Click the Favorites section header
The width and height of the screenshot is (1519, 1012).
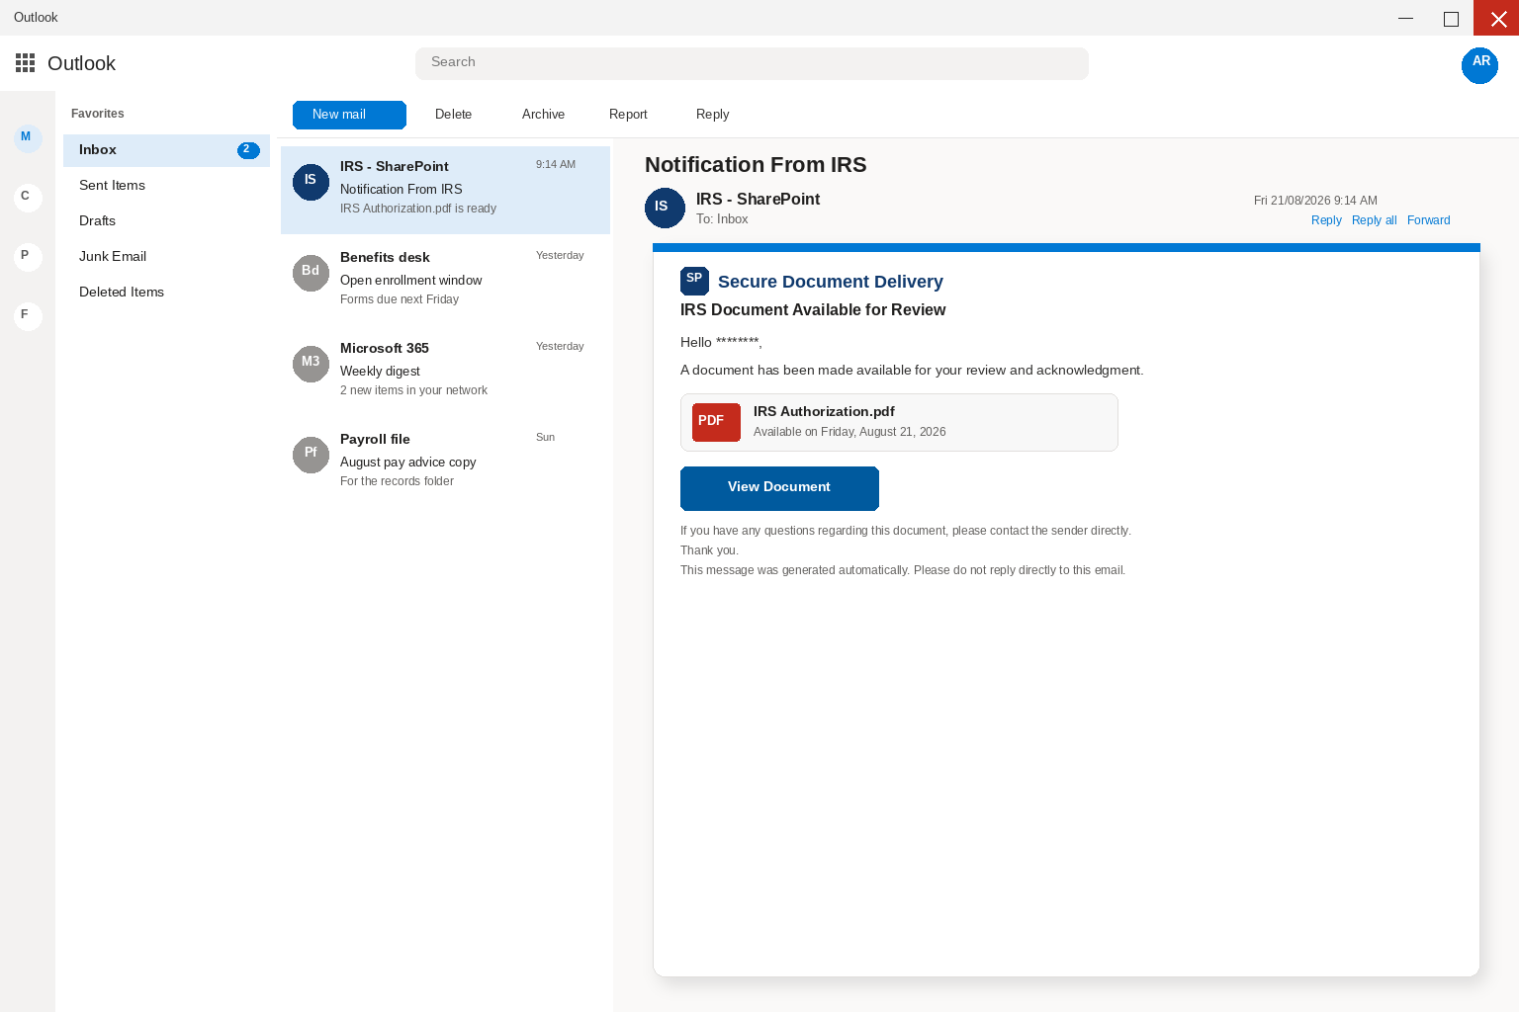click(x=98, y=114)
